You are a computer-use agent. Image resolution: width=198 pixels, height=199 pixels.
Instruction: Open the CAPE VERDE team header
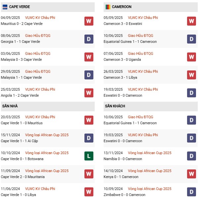(x=48, y=7)
